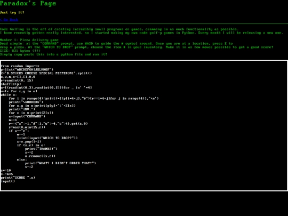Click the "Paradox's Page" heading
The height and width of the screenshot is (216, 288).
click(28, 3)
